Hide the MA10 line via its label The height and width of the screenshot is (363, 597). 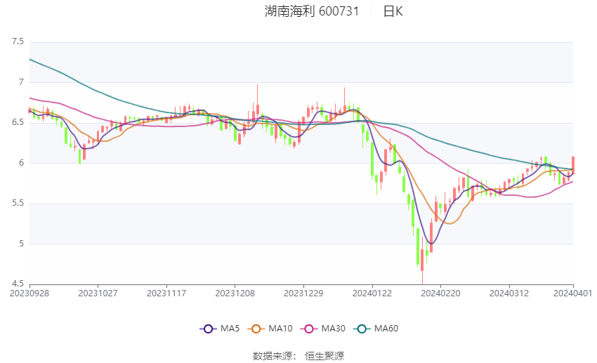280,328
